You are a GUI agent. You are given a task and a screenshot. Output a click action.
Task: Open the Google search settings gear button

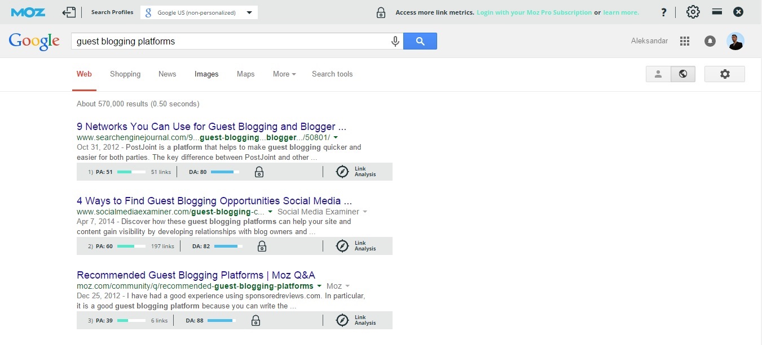click(725, 74)
